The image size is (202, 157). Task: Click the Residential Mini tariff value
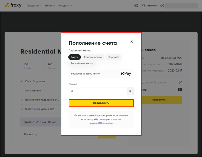(x=171, y=58)
